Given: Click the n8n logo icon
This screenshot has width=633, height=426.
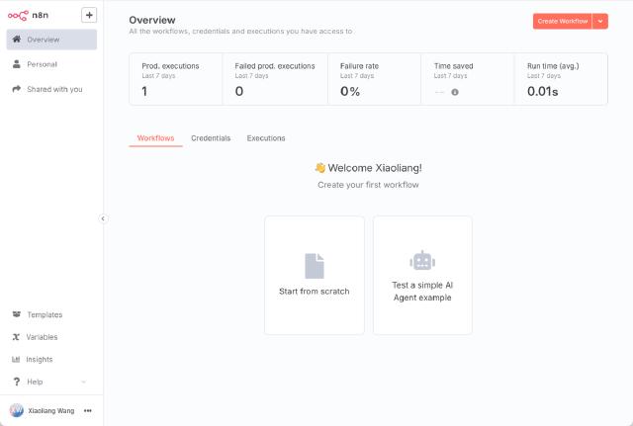Looking at the screenshot, I should [x=18, y=15].
